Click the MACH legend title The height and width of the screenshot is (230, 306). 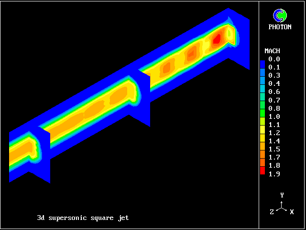click(x=272, y=51)
